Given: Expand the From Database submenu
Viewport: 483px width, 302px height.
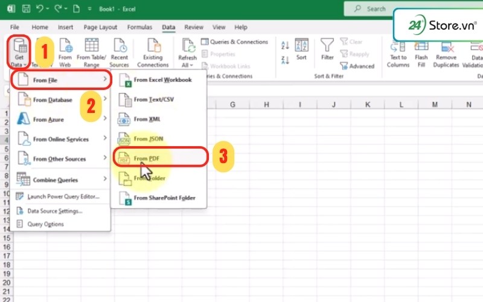Looking at the screenshot, I should point(61,100).
